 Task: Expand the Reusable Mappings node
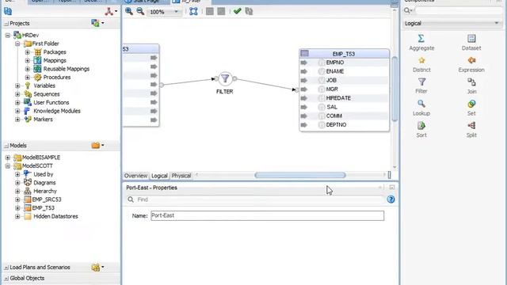[28, 69]
